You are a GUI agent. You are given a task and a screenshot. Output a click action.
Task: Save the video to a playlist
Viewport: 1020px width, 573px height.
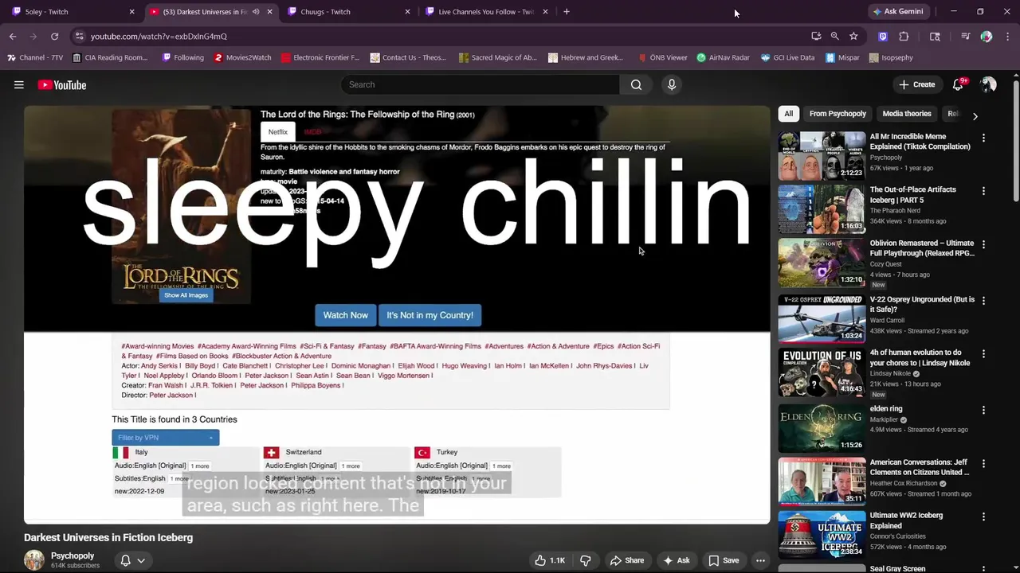[x=724, y=560]
